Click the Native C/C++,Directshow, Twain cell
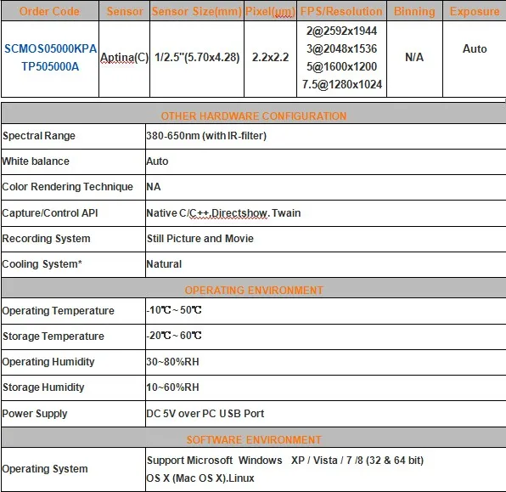Viewport: 506px width, 492px height. point(223,213)
